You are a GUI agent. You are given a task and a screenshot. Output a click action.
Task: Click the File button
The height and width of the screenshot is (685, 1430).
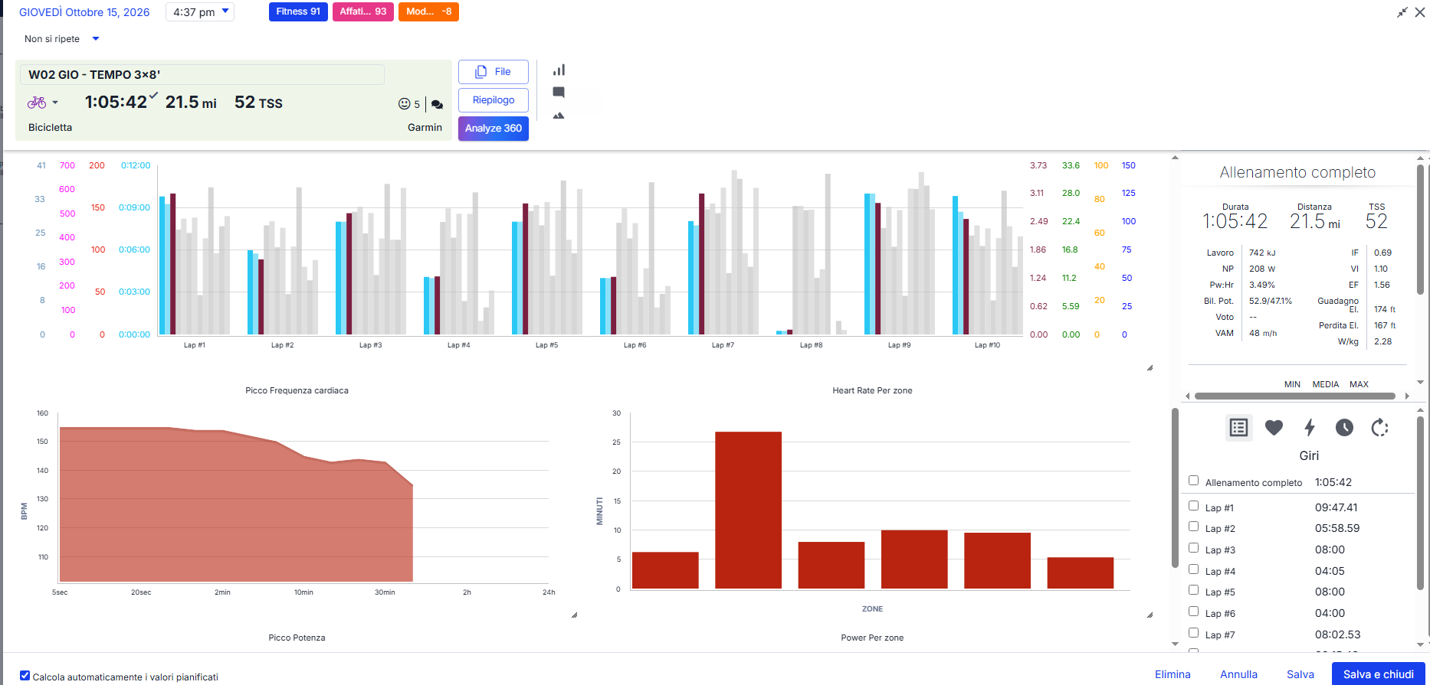tap(494, 72)
